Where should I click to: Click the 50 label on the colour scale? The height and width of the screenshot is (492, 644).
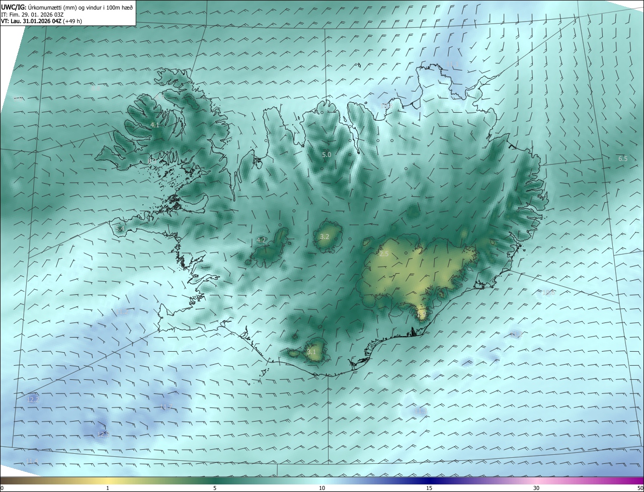[639, 488]
